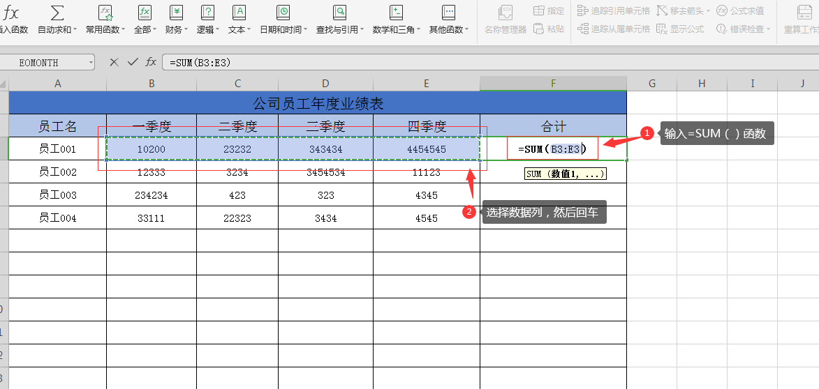Click the cell 员工001

[x=57, y=148]
